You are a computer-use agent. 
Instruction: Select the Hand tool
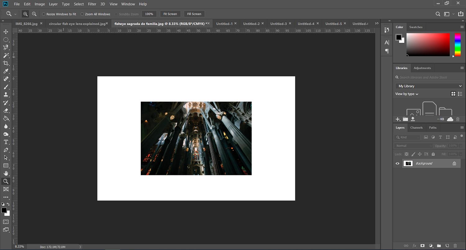tap(6, 173)
